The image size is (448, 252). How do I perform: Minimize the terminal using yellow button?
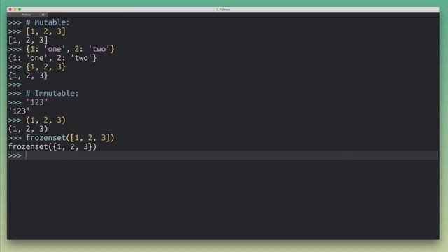tap(15, 9)
